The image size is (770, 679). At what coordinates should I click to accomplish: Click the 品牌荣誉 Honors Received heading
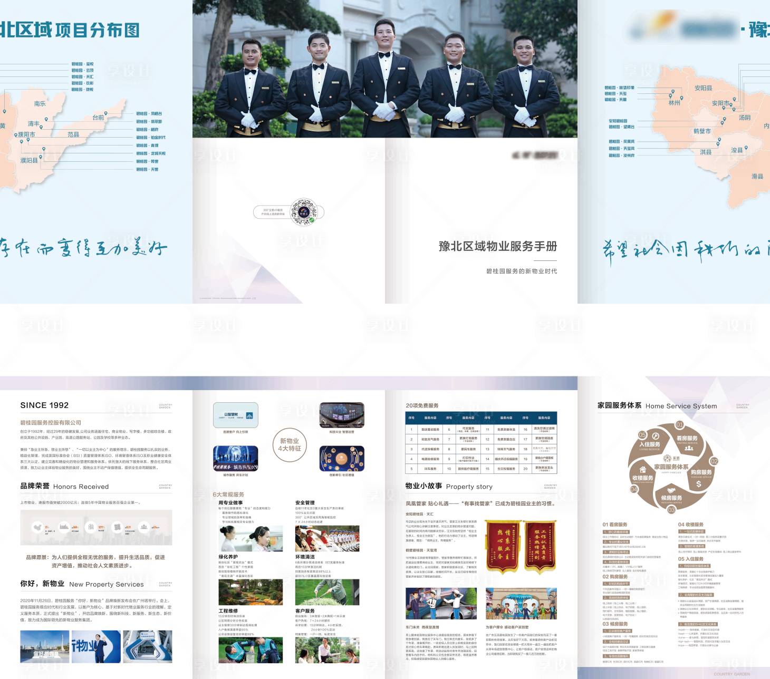(64, 486)
